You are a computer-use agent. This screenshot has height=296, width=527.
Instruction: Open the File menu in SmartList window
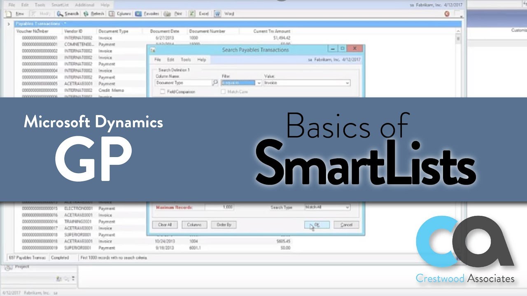coord(12,5)
